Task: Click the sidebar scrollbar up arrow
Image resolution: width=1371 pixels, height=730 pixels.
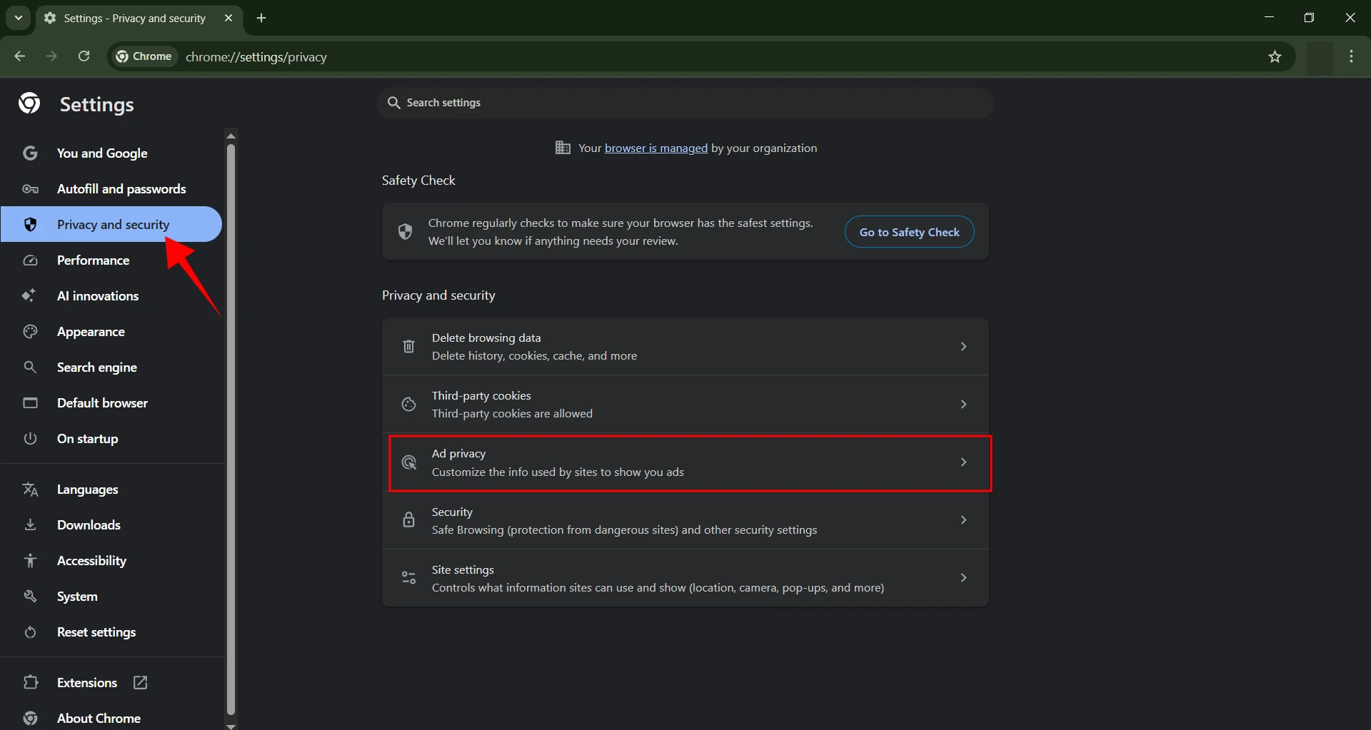Action: click(x=231, y=136)
